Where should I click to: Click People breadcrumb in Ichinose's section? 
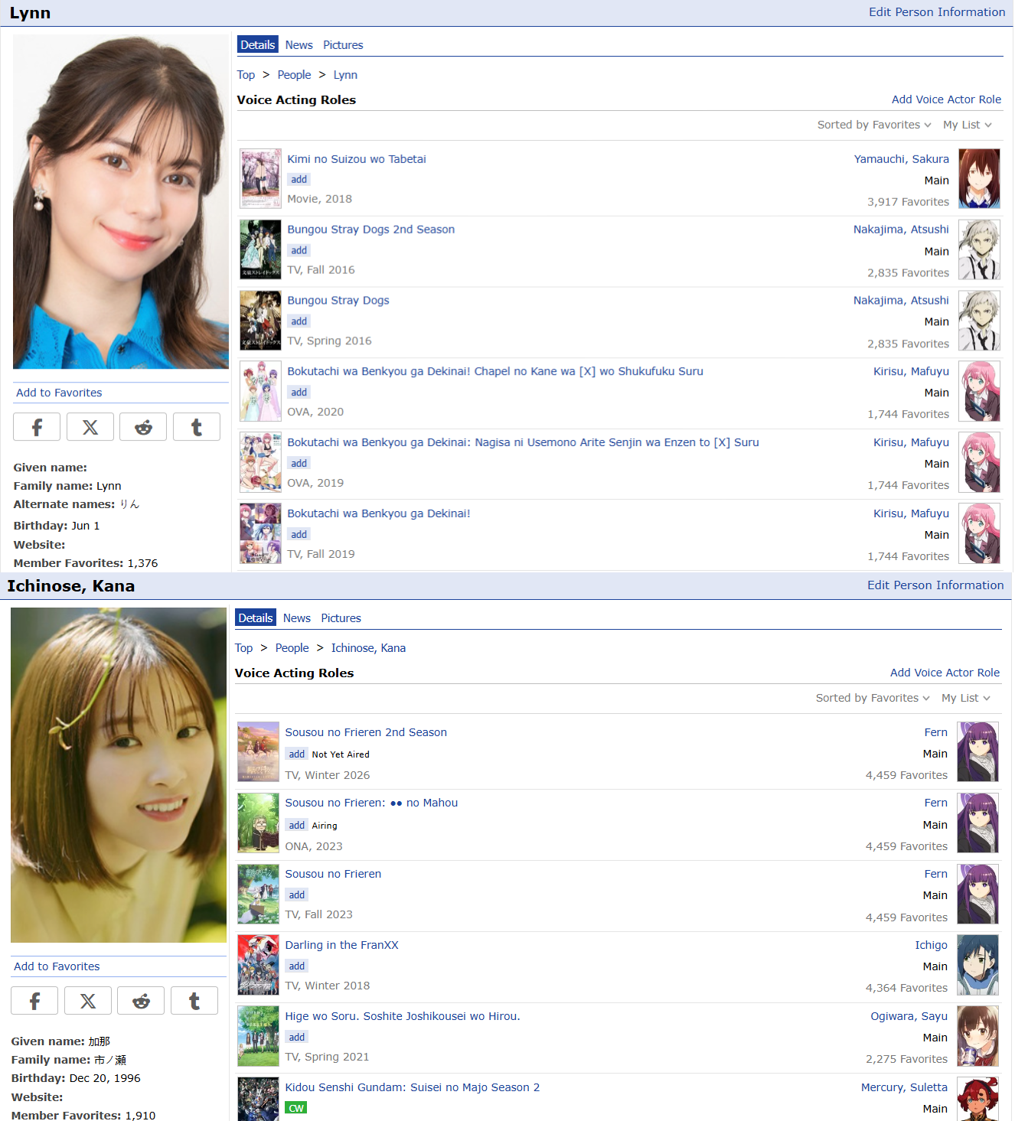pyautogui.click(x=292, y=648)
